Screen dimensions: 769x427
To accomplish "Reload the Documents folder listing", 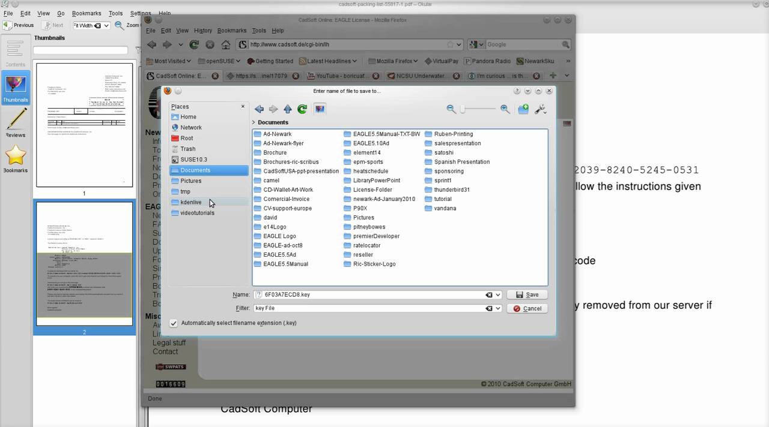I will (x=302, y=109).
